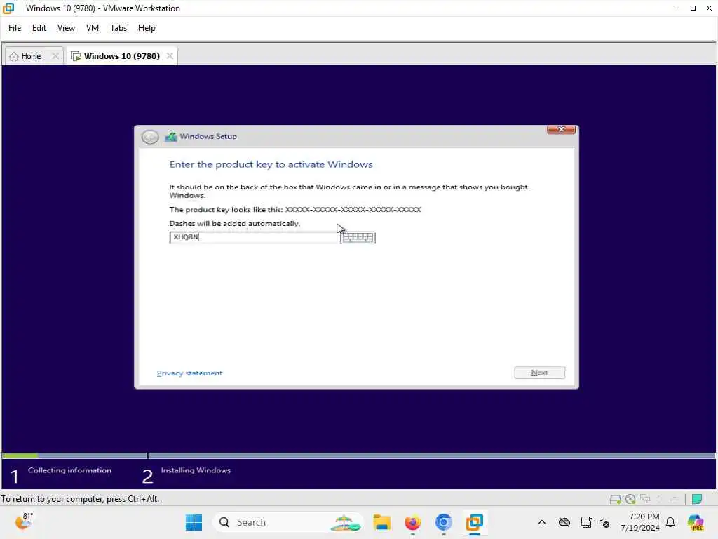Open the Windows Start menu

point(194,522)
